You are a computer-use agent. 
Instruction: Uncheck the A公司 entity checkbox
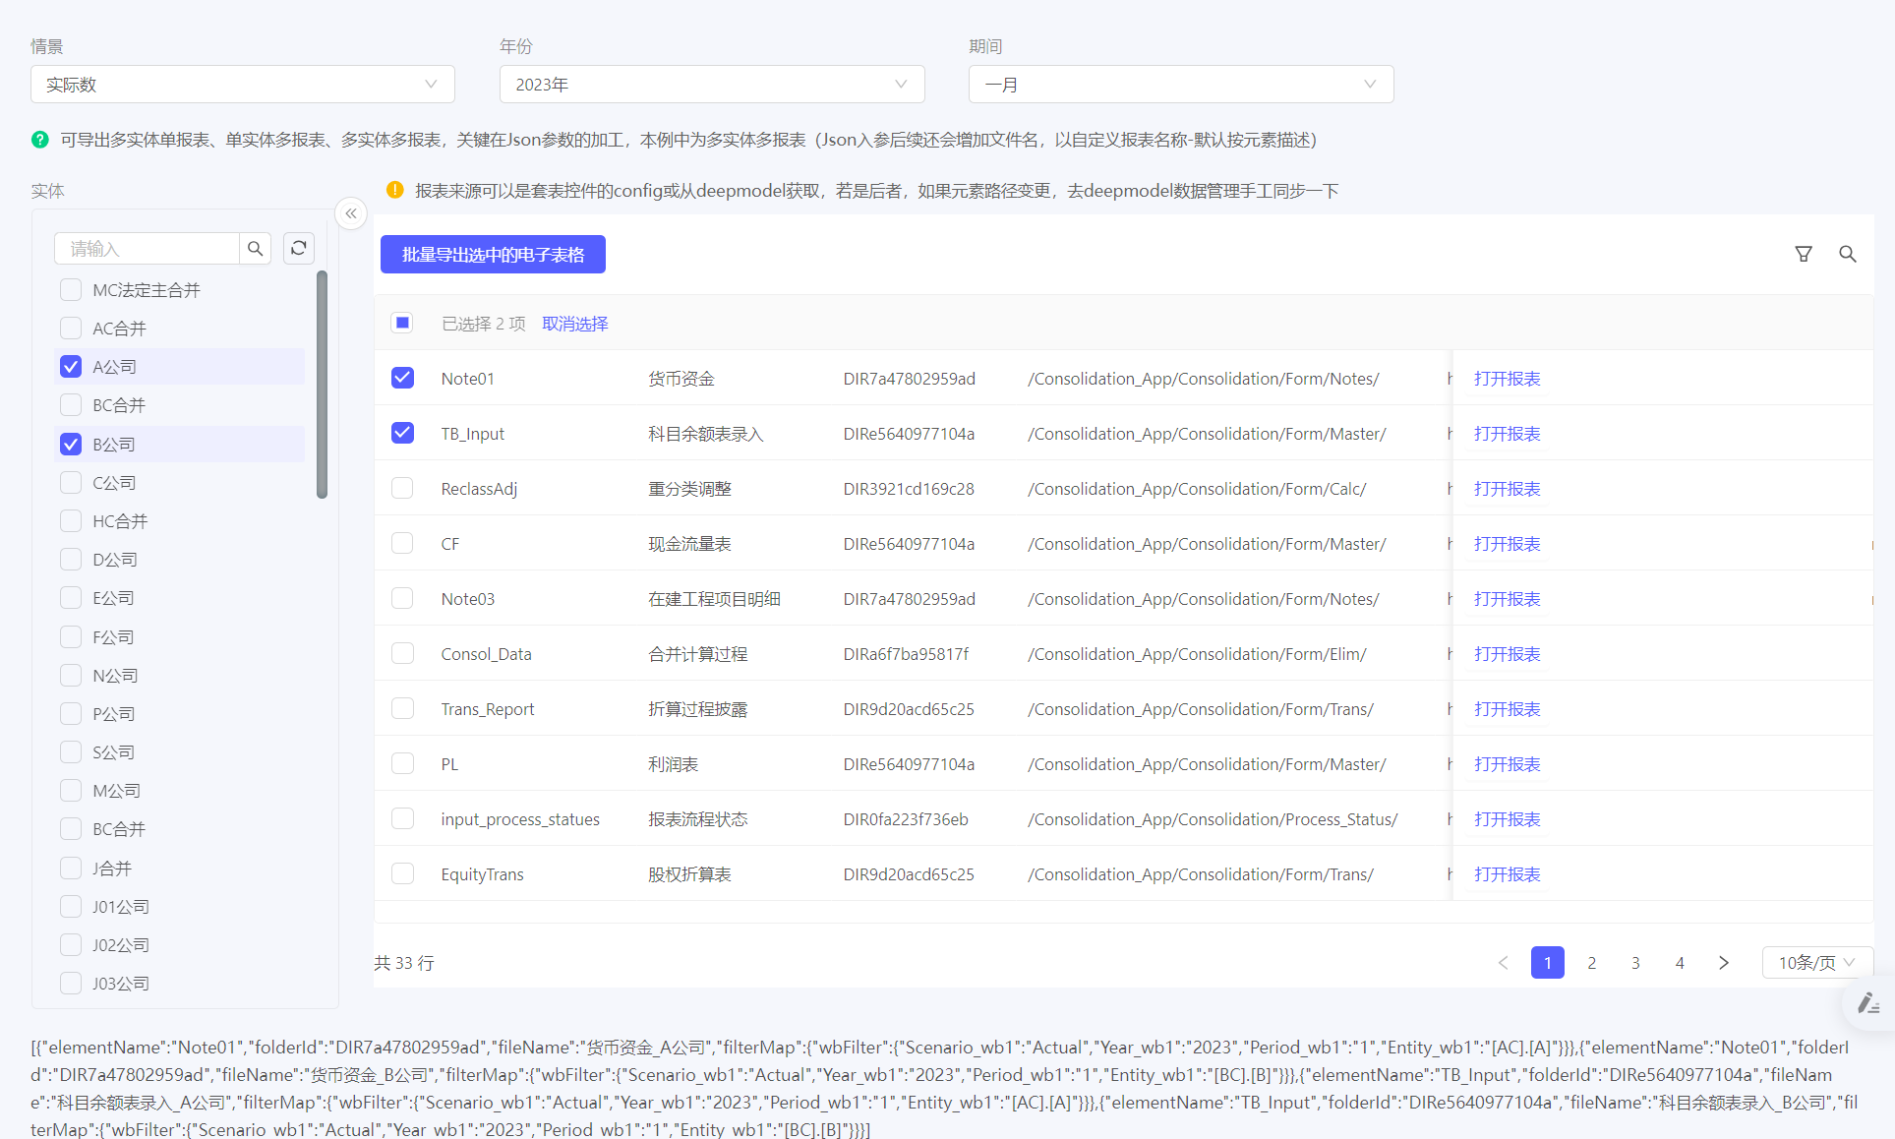[71, 367]
